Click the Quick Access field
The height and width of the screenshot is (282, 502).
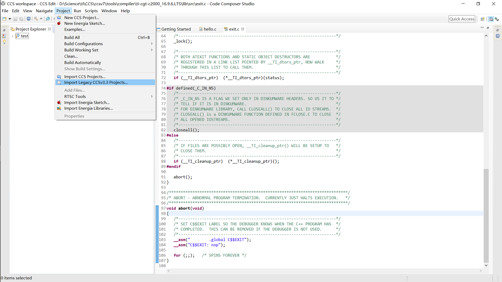[x=462, y=19]
